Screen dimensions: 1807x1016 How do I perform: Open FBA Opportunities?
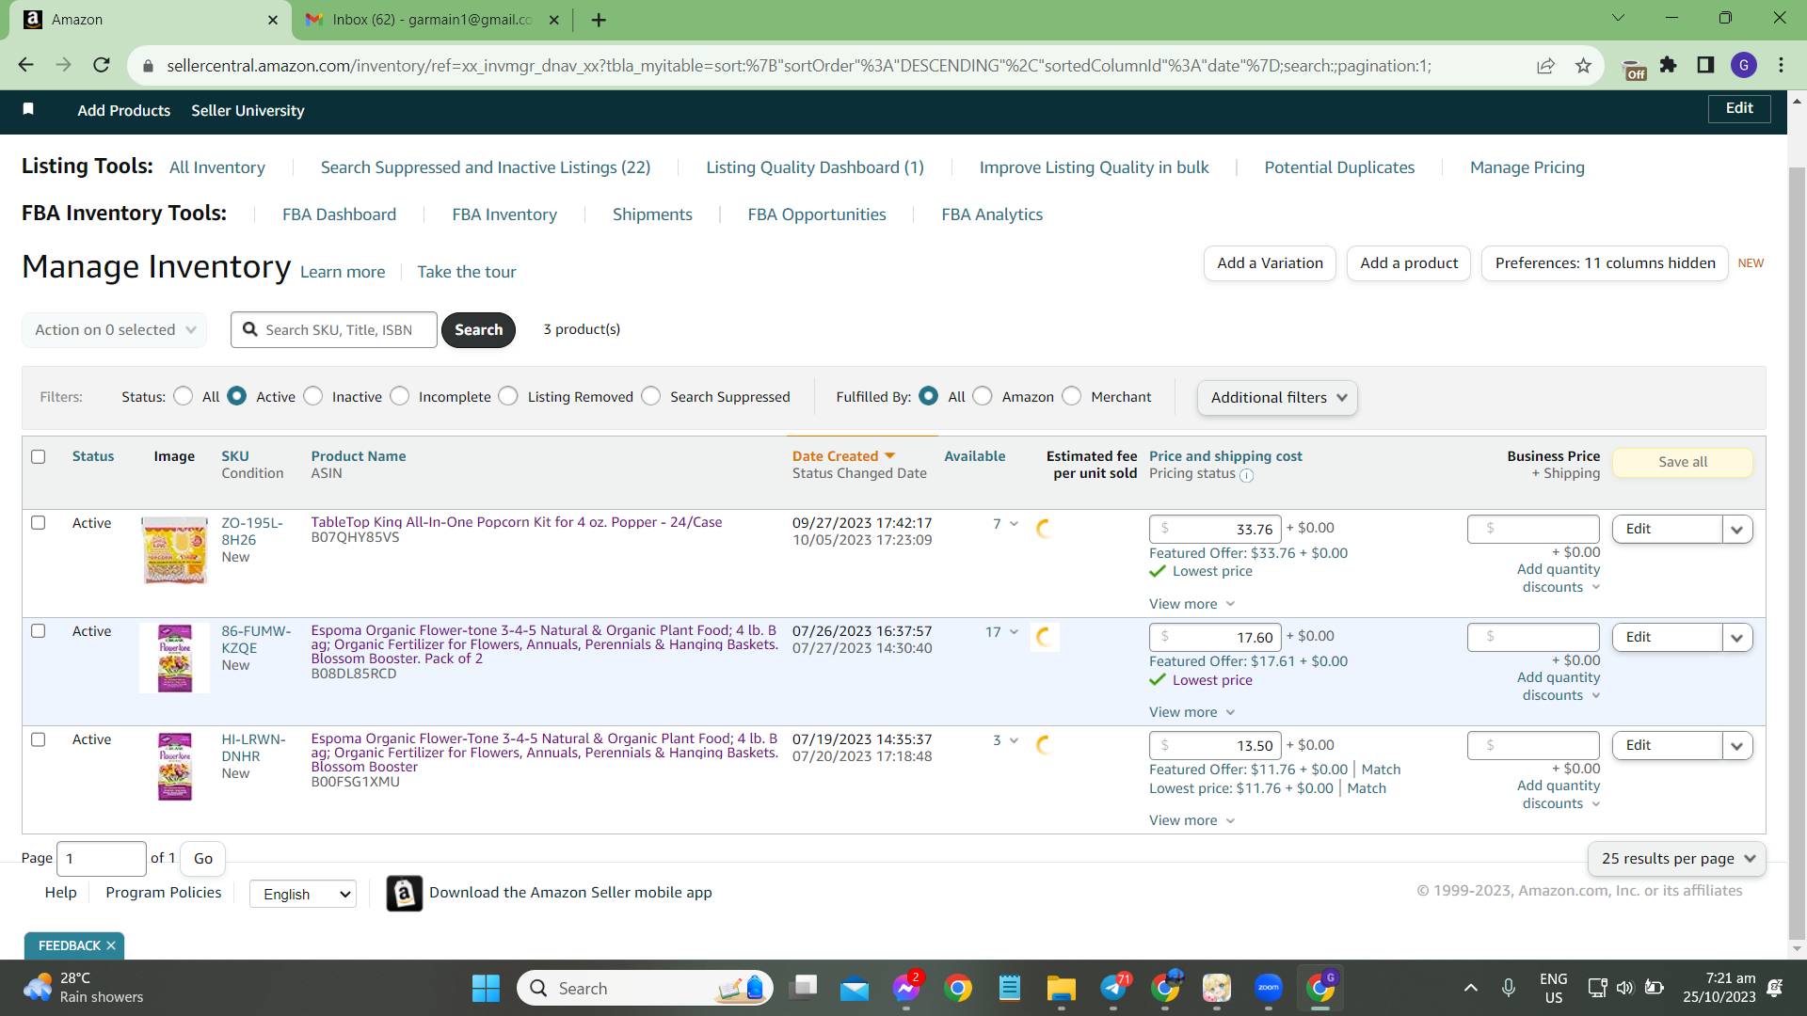817,214
